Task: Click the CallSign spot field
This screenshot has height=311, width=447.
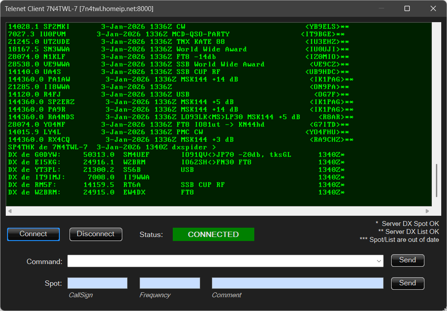Action: 97,284
